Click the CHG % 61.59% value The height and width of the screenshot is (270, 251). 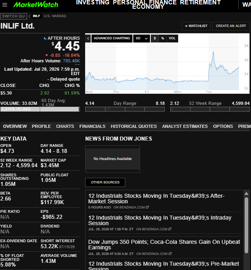[x=72, y=93]
